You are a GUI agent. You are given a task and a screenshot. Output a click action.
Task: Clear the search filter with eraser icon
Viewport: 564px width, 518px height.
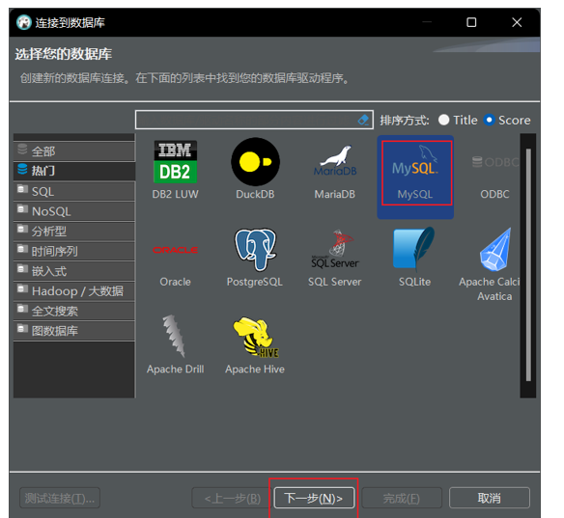[x=363, y=120]
